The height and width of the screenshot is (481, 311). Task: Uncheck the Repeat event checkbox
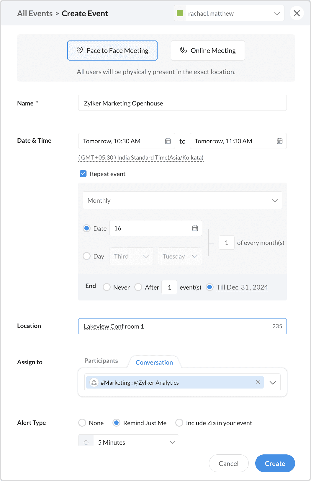coord(83,174)
